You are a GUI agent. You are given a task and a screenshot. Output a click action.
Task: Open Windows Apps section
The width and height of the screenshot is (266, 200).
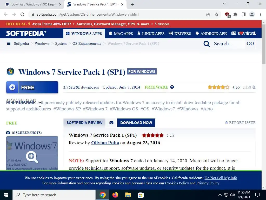tap(84, 34)
